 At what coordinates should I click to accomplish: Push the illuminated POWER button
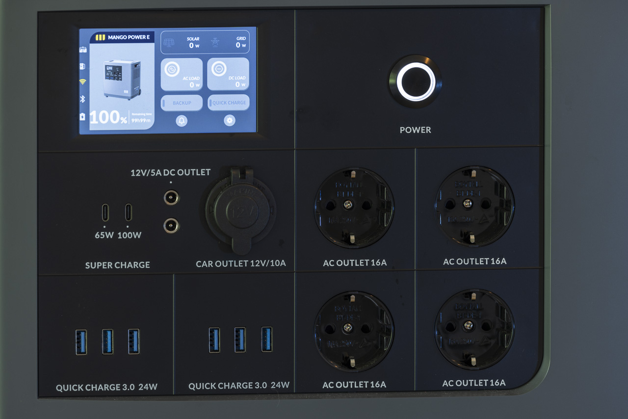coord(416,81)
